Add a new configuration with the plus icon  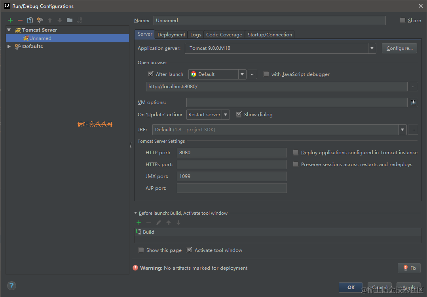click(x=10, y=20)
